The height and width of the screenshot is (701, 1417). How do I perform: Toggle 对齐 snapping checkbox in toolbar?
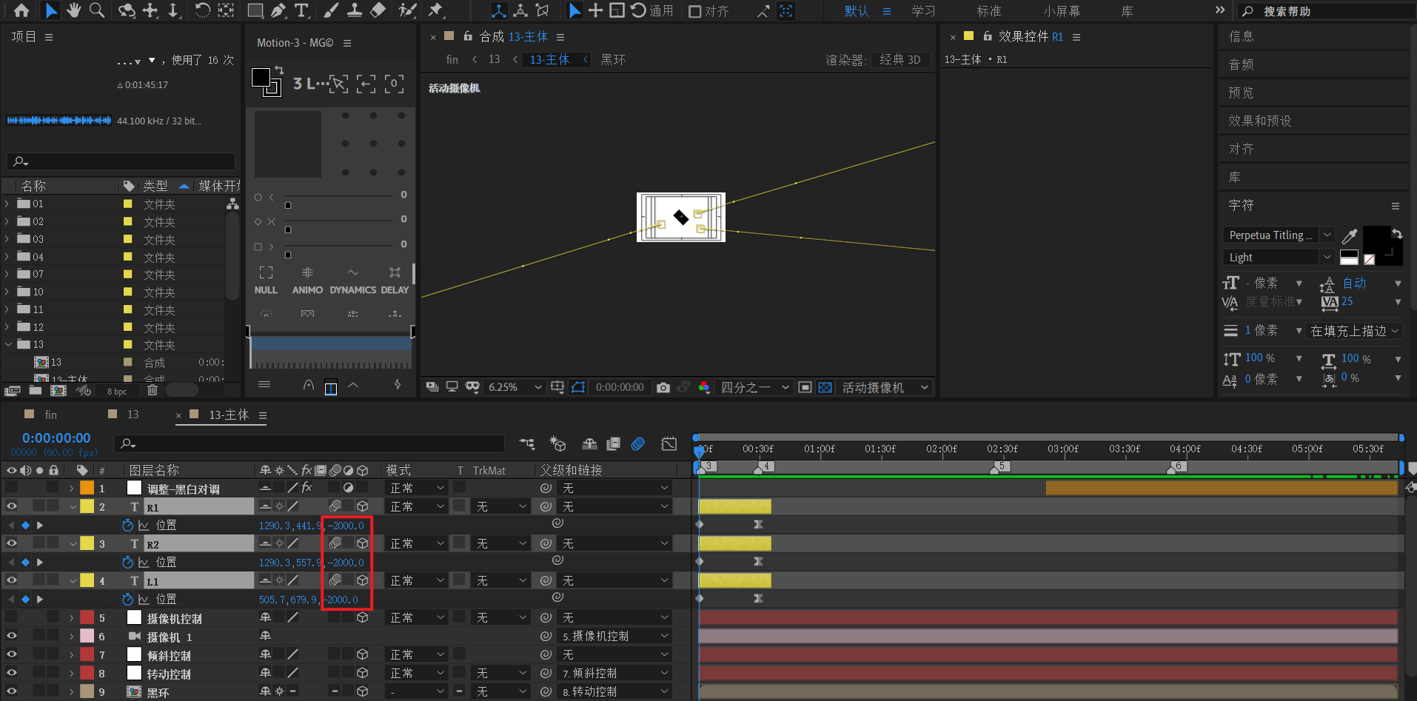click(694, 11)
